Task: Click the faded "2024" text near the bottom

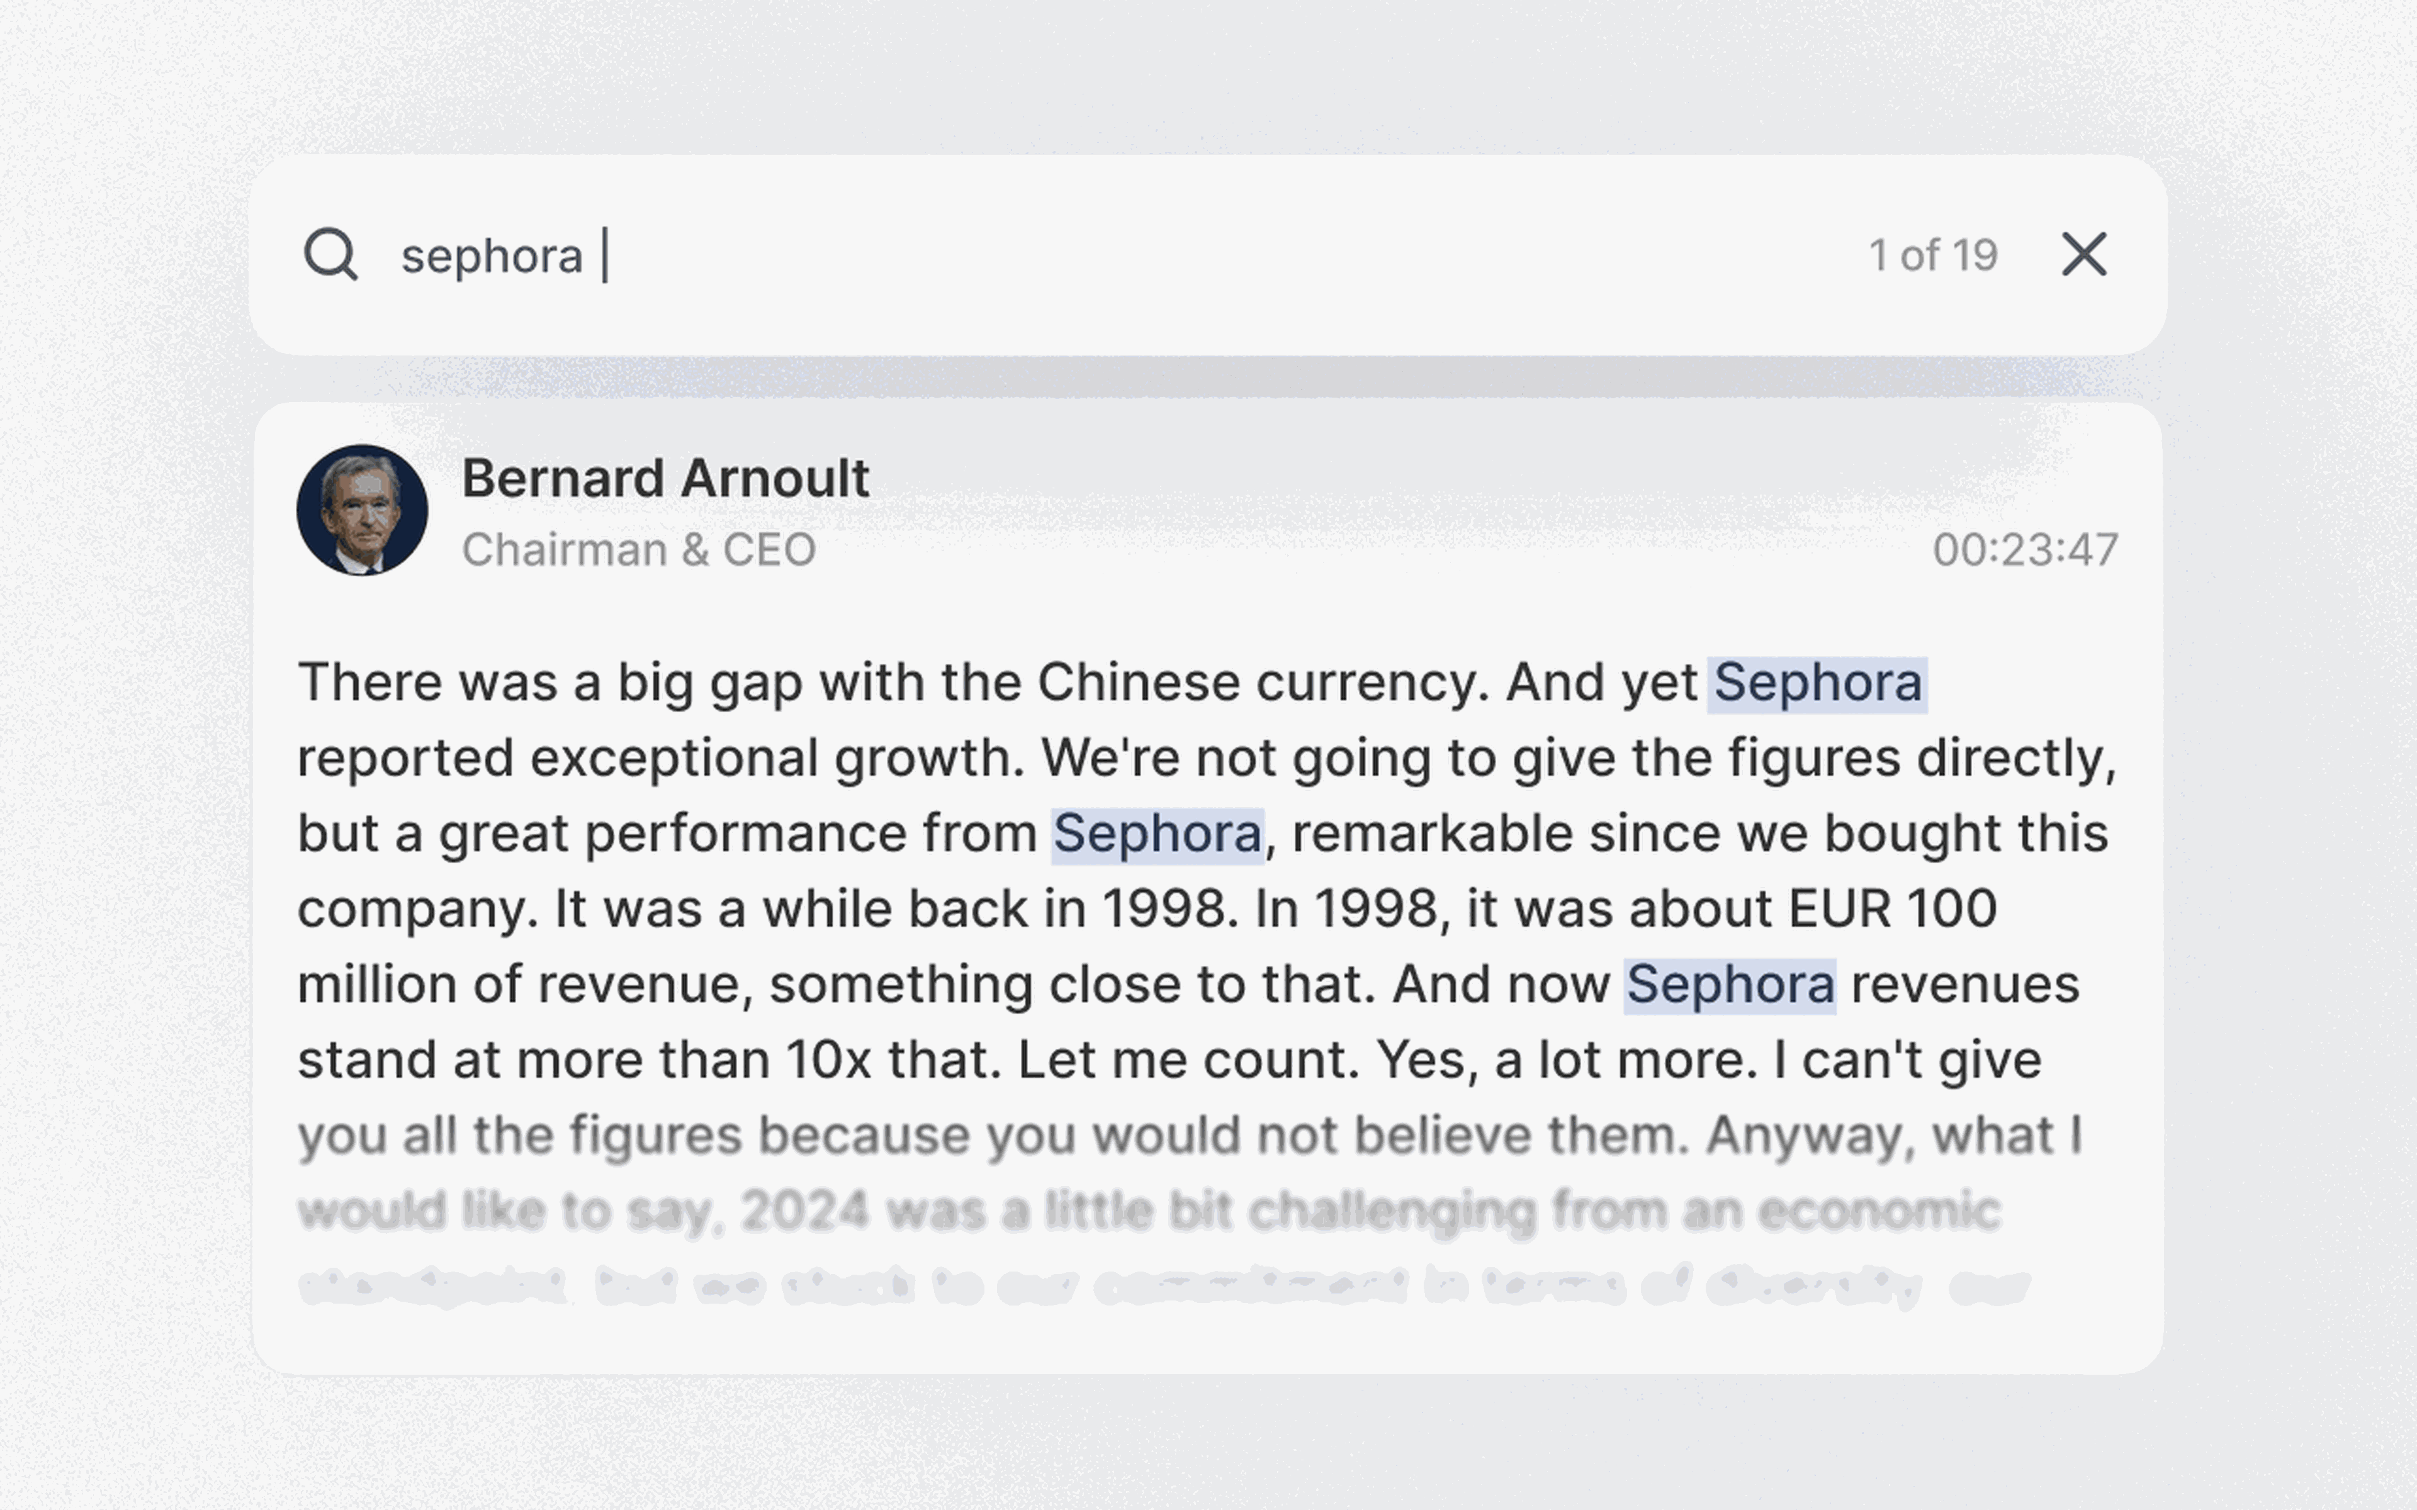Action: click(804, 1211)
